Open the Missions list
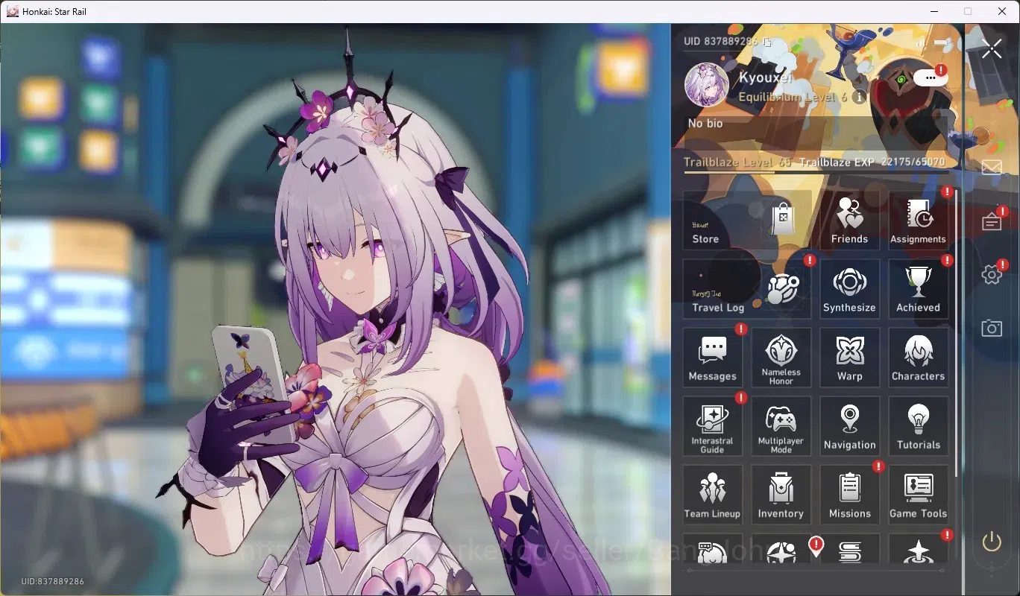This screenshot has height=596, width=1020. pos(849,494)
